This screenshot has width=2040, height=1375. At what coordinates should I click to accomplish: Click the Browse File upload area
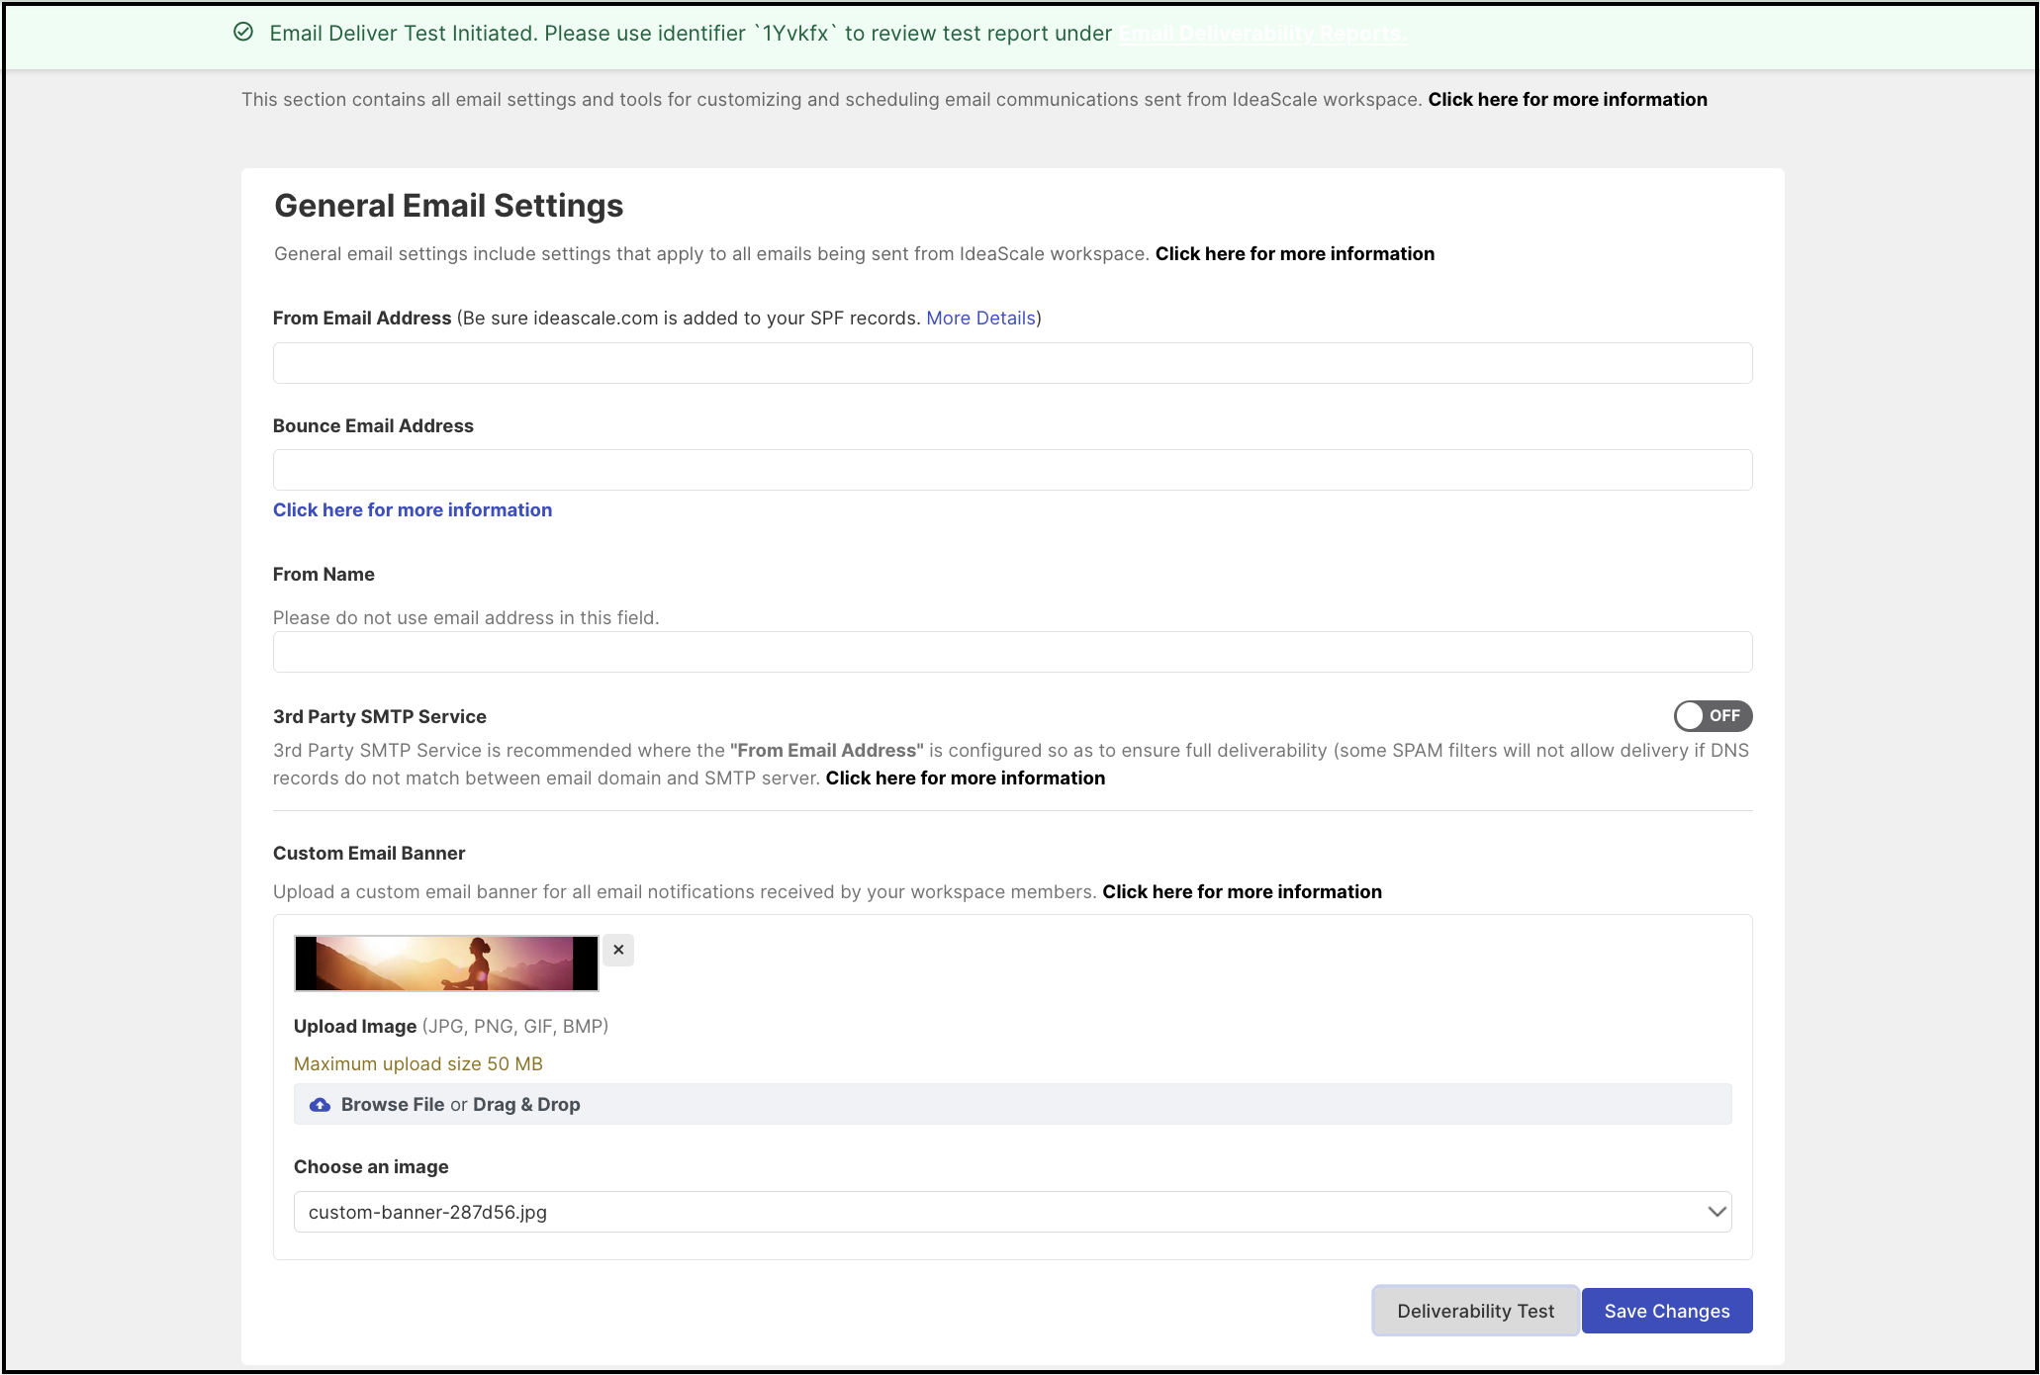click(x=1012, y=1104)
